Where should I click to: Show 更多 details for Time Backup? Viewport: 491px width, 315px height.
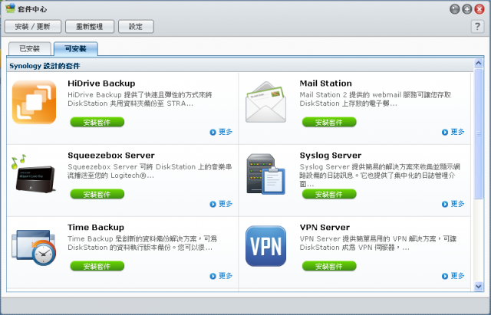point(221,276)
